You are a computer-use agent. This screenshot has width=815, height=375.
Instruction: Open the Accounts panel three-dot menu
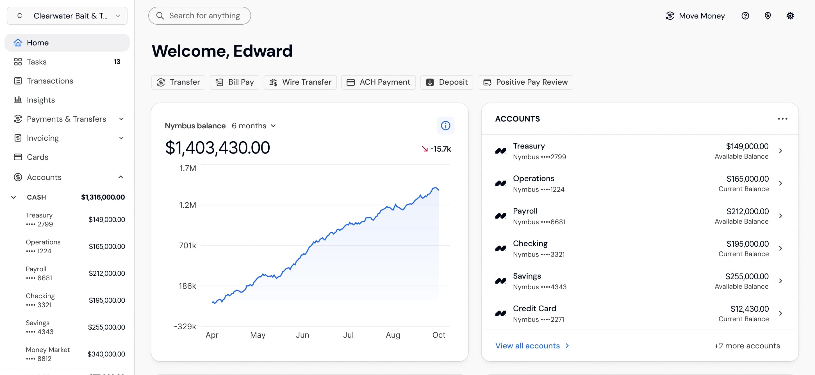click(782, 119)
